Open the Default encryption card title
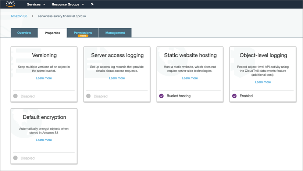This screenshot has height=171, width=303. (44, 117)
